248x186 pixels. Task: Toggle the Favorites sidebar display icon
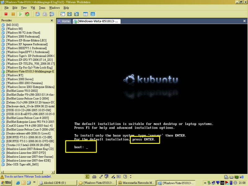click(63, 14)
